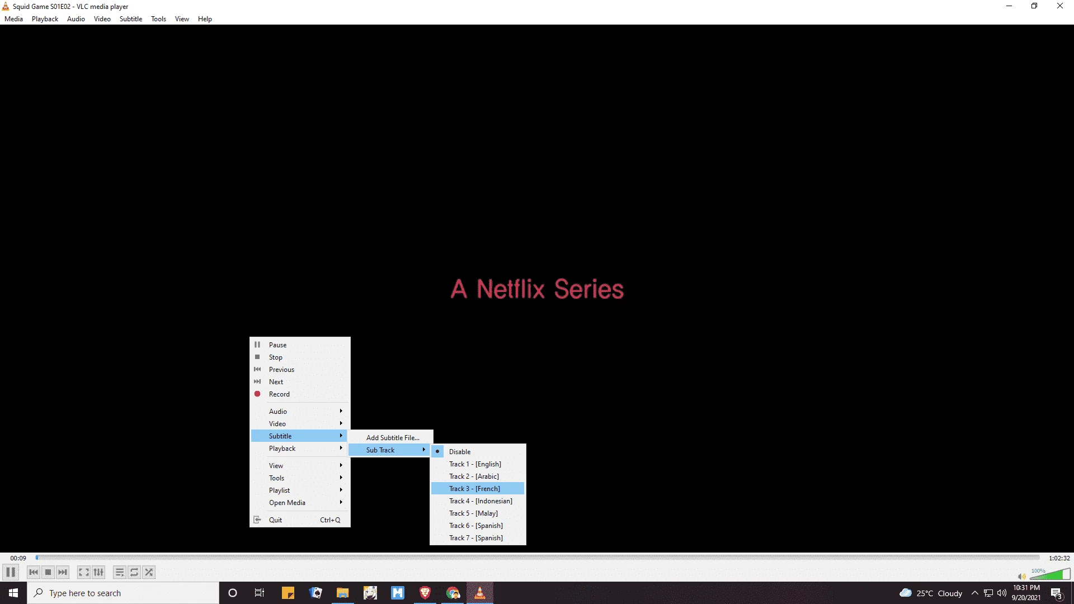Open File Explorer from the taskbar

[x=342, y=593]
